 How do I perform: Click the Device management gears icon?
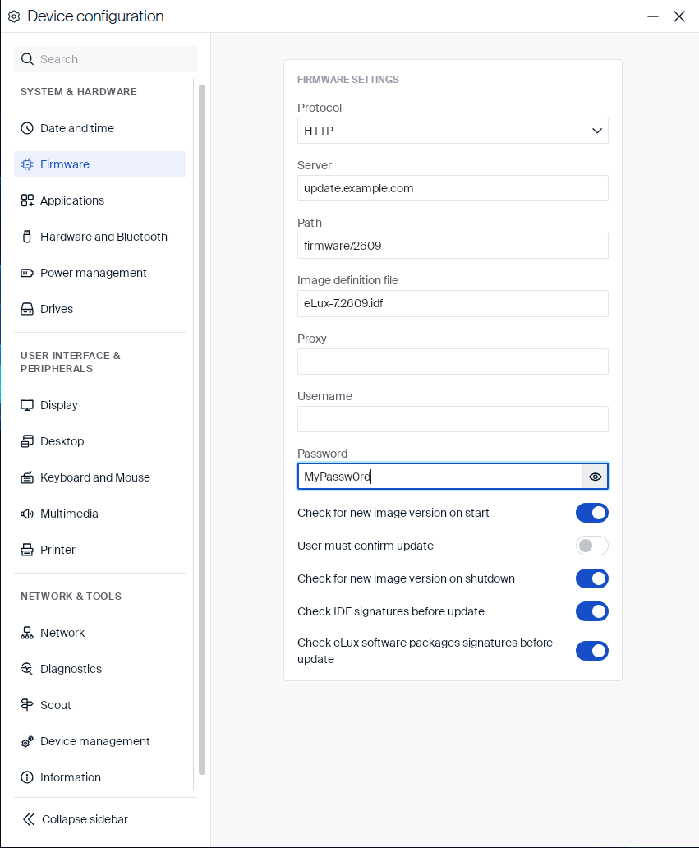(x=27, y=741)
